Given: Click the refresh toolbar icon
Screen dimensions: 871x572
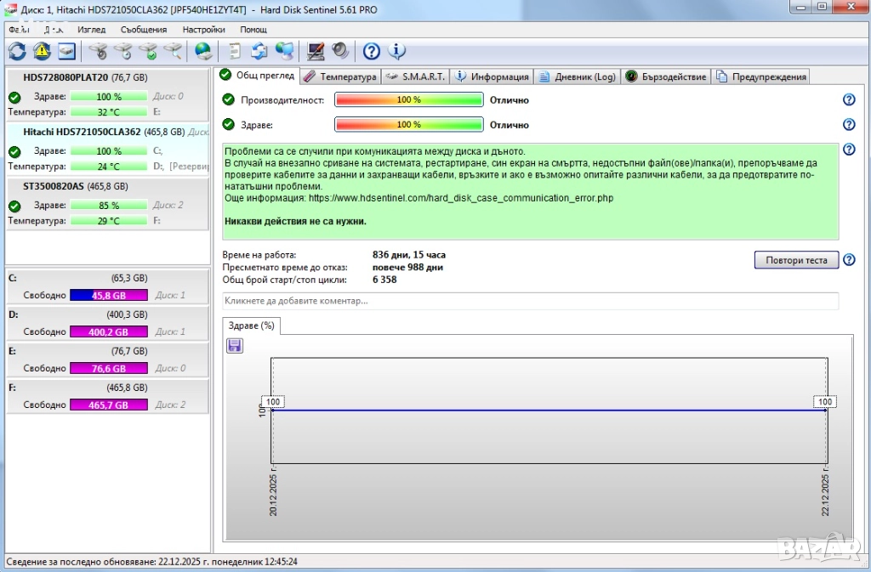Looking at the screenshot, I should coord(17,51).
